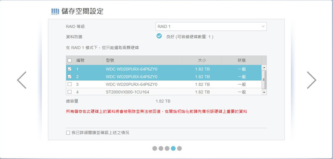This screenshot has width=333, height=159.
Task: Click the 1.82 TB size of disk 1
Action: pyautogui.click(x=202, y=69)
